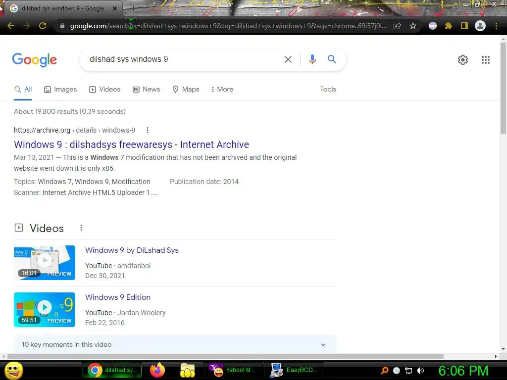
Task: Switch to the Chrome taskbar button
Action: (112, 370)
